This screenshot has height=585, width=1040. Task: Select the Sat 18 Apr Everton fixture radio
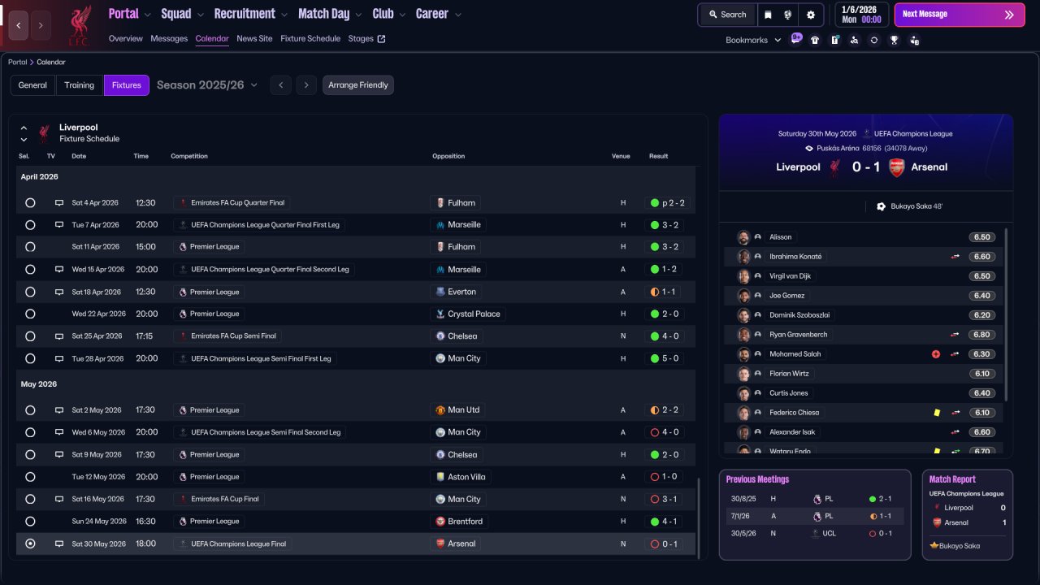30,292
